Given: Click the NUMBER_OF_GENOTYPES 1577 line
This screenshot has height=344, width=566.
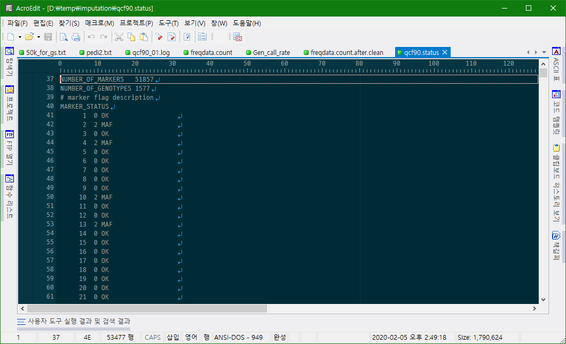Looking at the screenshot, I should [105, 89].
